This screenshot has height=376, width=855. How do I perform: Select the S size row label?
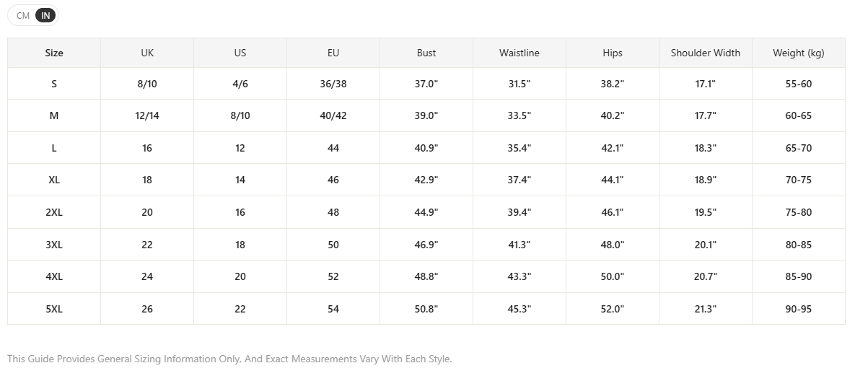[54, 84]
